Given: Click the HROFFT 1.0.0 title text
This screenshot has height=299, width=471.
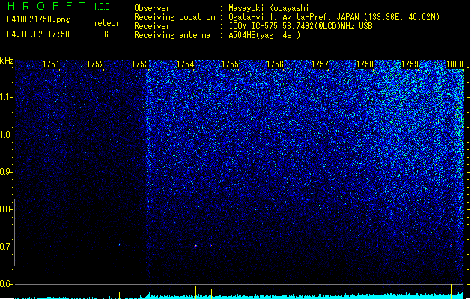Looking at the screenshot, I should (x=58, y=6).
